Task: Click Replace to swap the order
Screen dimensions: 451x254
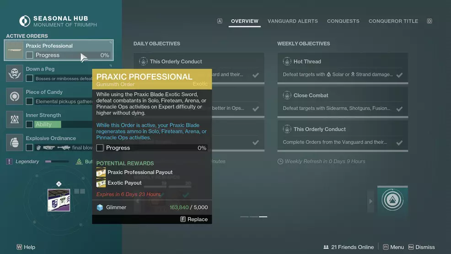Action: [194, 219]
